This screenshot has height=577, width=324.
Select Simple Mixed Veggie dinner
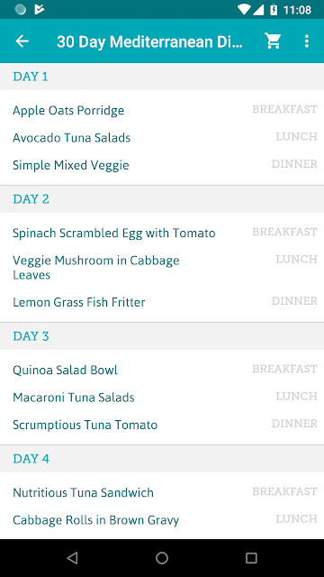click(162, 165)
